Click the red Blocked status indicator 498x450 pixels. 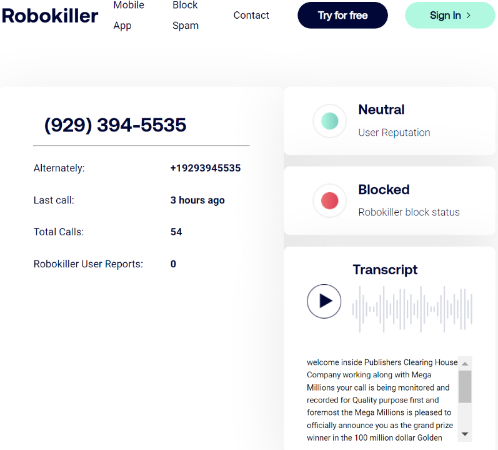[x=329, y=201]
